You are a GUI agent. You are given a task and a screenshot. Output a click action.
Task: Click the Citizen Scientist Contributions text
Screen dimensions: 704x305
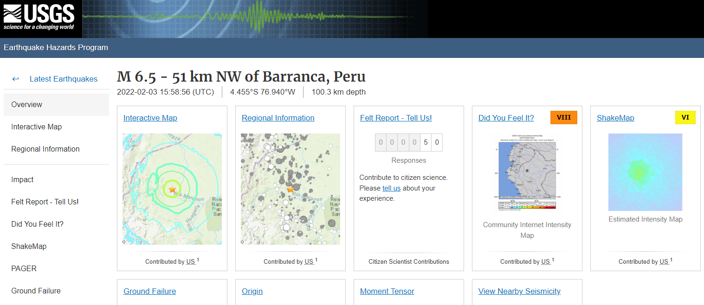(x=409, y=262)
